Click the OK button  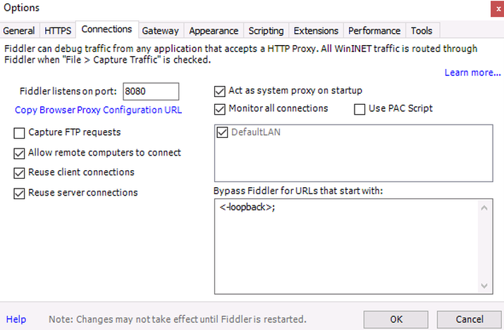[x=396, y=319]
